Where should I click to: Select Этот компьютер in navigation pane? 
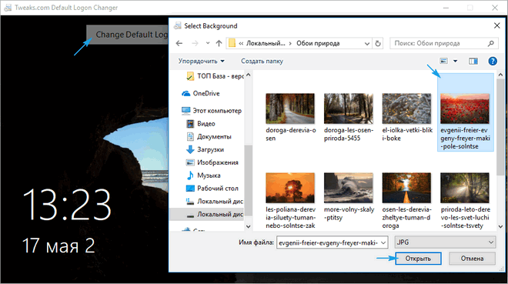[x=212, y=111]
